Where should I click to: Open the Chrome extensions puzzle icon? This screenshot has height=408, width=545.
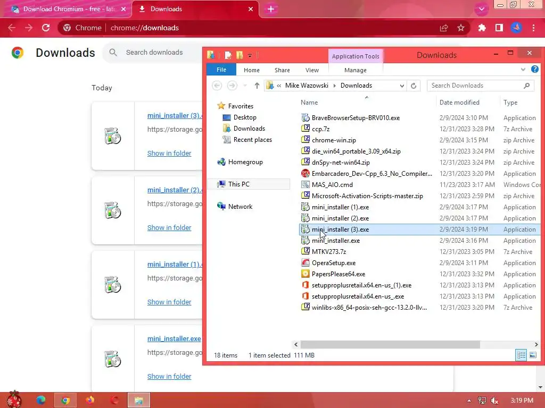[x=482, y=28]
